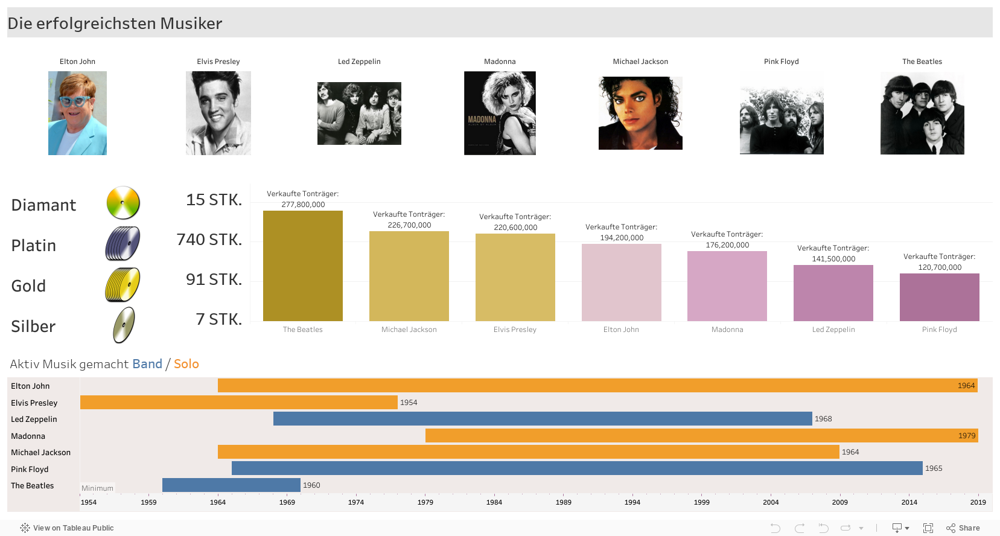
Task: Click the 'Pink Floyd' timeline row label
Action: click(x=30, y=469)
